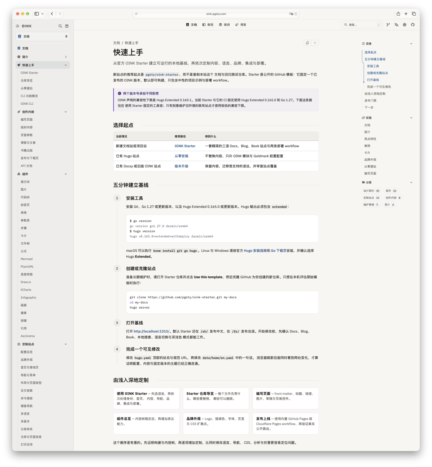
Task: Click the 文档 breadcrumb link
Action: (x=116, y=43)
